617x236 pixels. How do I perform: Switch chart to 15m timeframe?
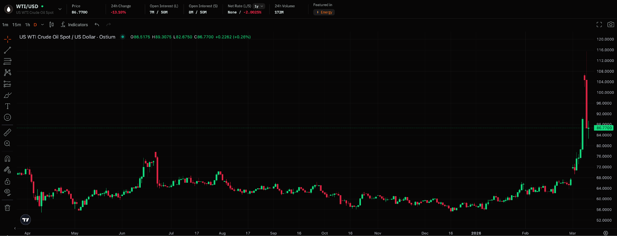(x=17, y=25)
